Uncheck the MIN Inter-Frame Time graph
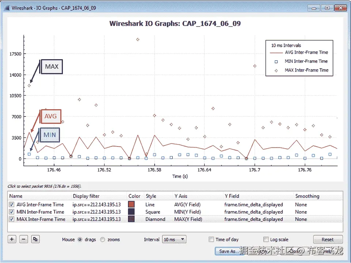 click(11, 212)
